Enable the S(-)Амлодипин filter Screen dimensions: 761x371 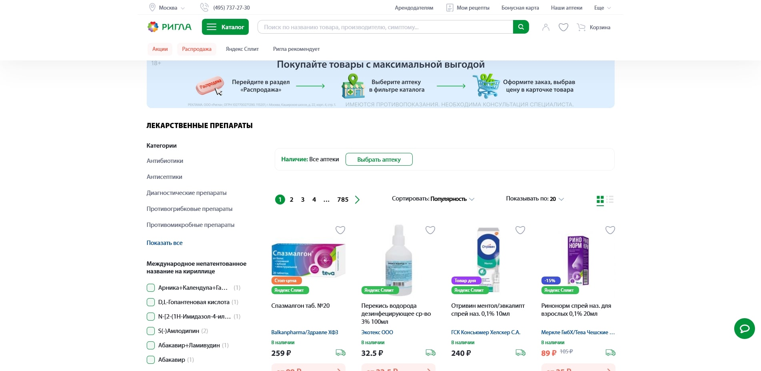pyautogui.click(x=151, y=331)
